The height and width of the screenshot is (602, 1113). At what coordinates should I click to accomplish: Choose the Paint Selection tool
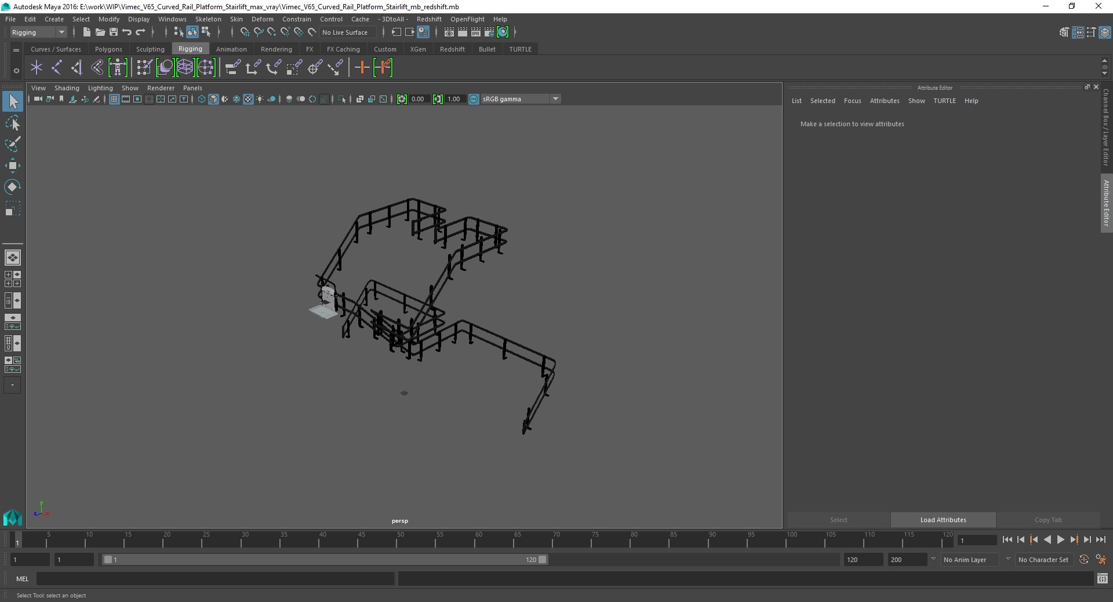coord(12,144)
